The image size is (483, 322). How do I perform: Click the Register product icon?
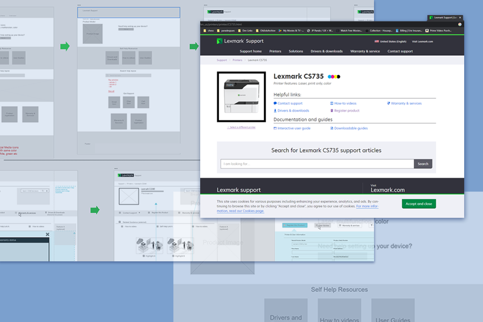pyautogui.click(x=332, y=111)
